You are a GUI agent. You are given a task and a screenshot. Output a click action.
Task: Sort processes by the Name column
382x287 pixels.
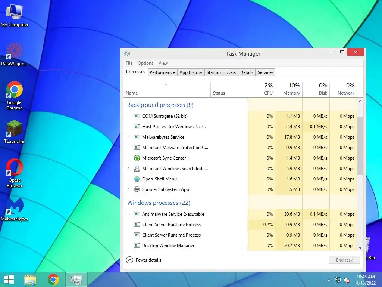pyautogui.click(x=167, y=90)
